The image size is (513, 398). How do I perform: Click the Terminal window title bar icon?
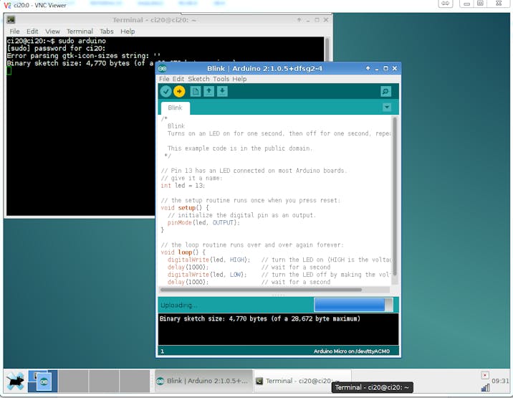[x=11, y=19]
